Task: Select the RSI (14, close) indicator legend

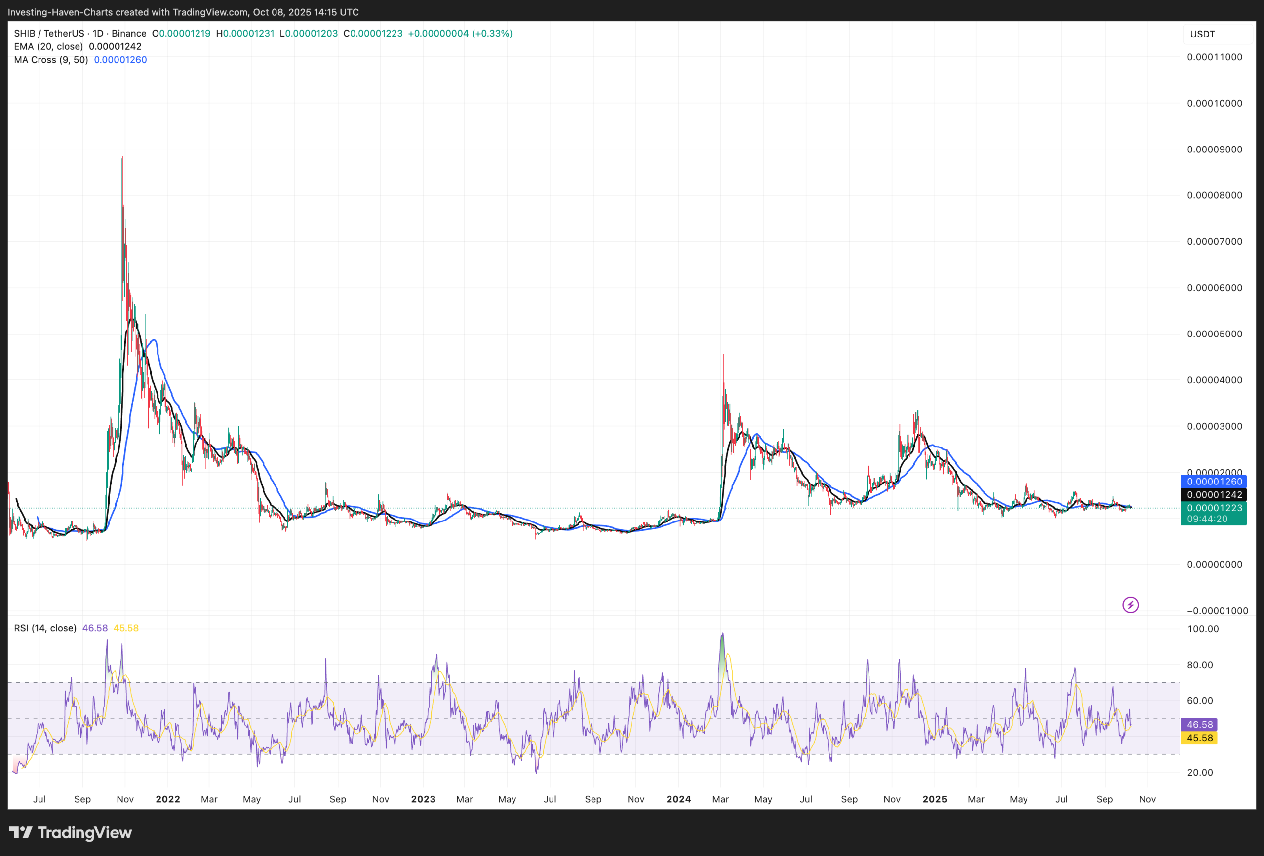Action: coord(45,628)
